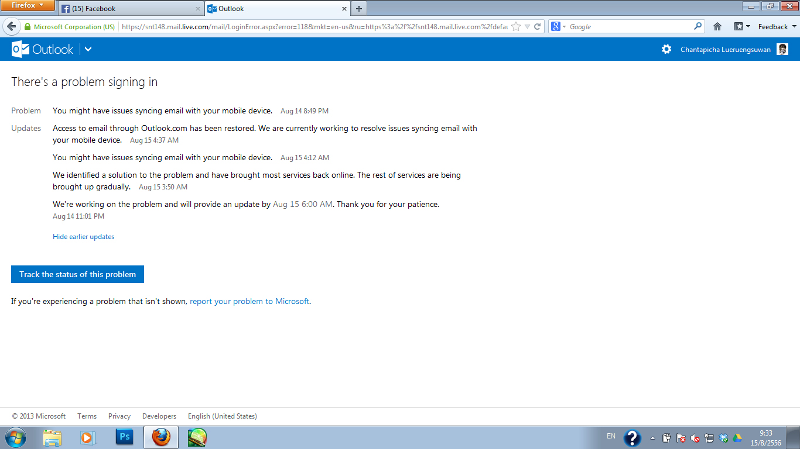Click the Microsoft Corporation site identity lock
This screenshot has width=800, height=449.
[70, 27]
